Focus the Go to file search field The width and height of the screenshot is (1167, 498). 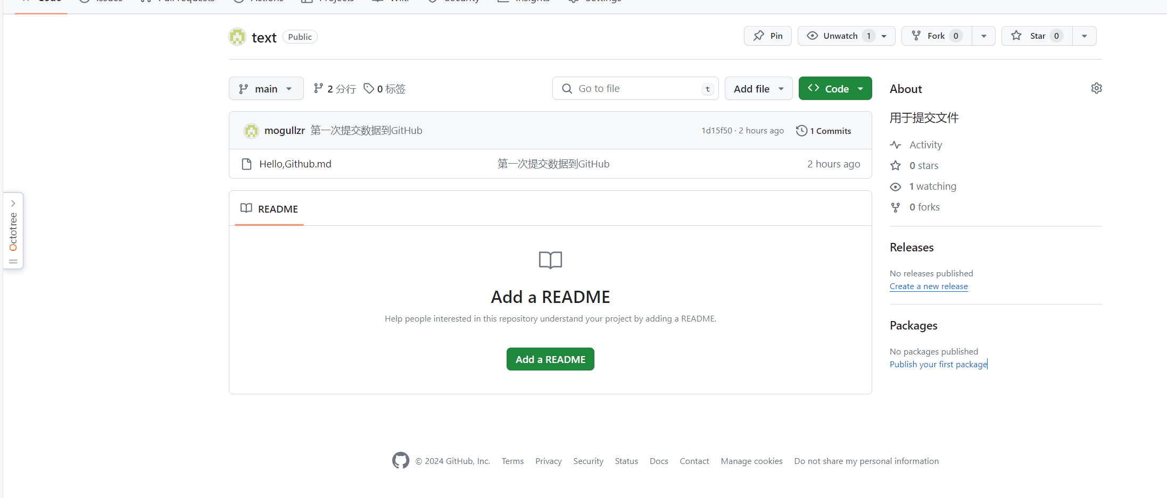pyautogui.click(x=635, y=88)
